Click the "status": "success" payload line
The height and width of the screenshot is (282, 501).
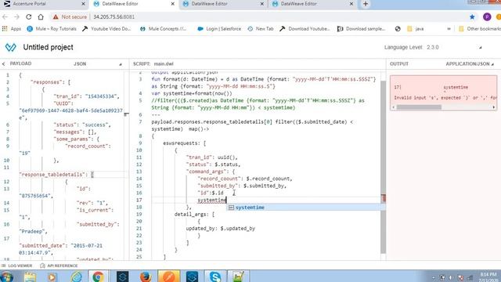point(82,125)
